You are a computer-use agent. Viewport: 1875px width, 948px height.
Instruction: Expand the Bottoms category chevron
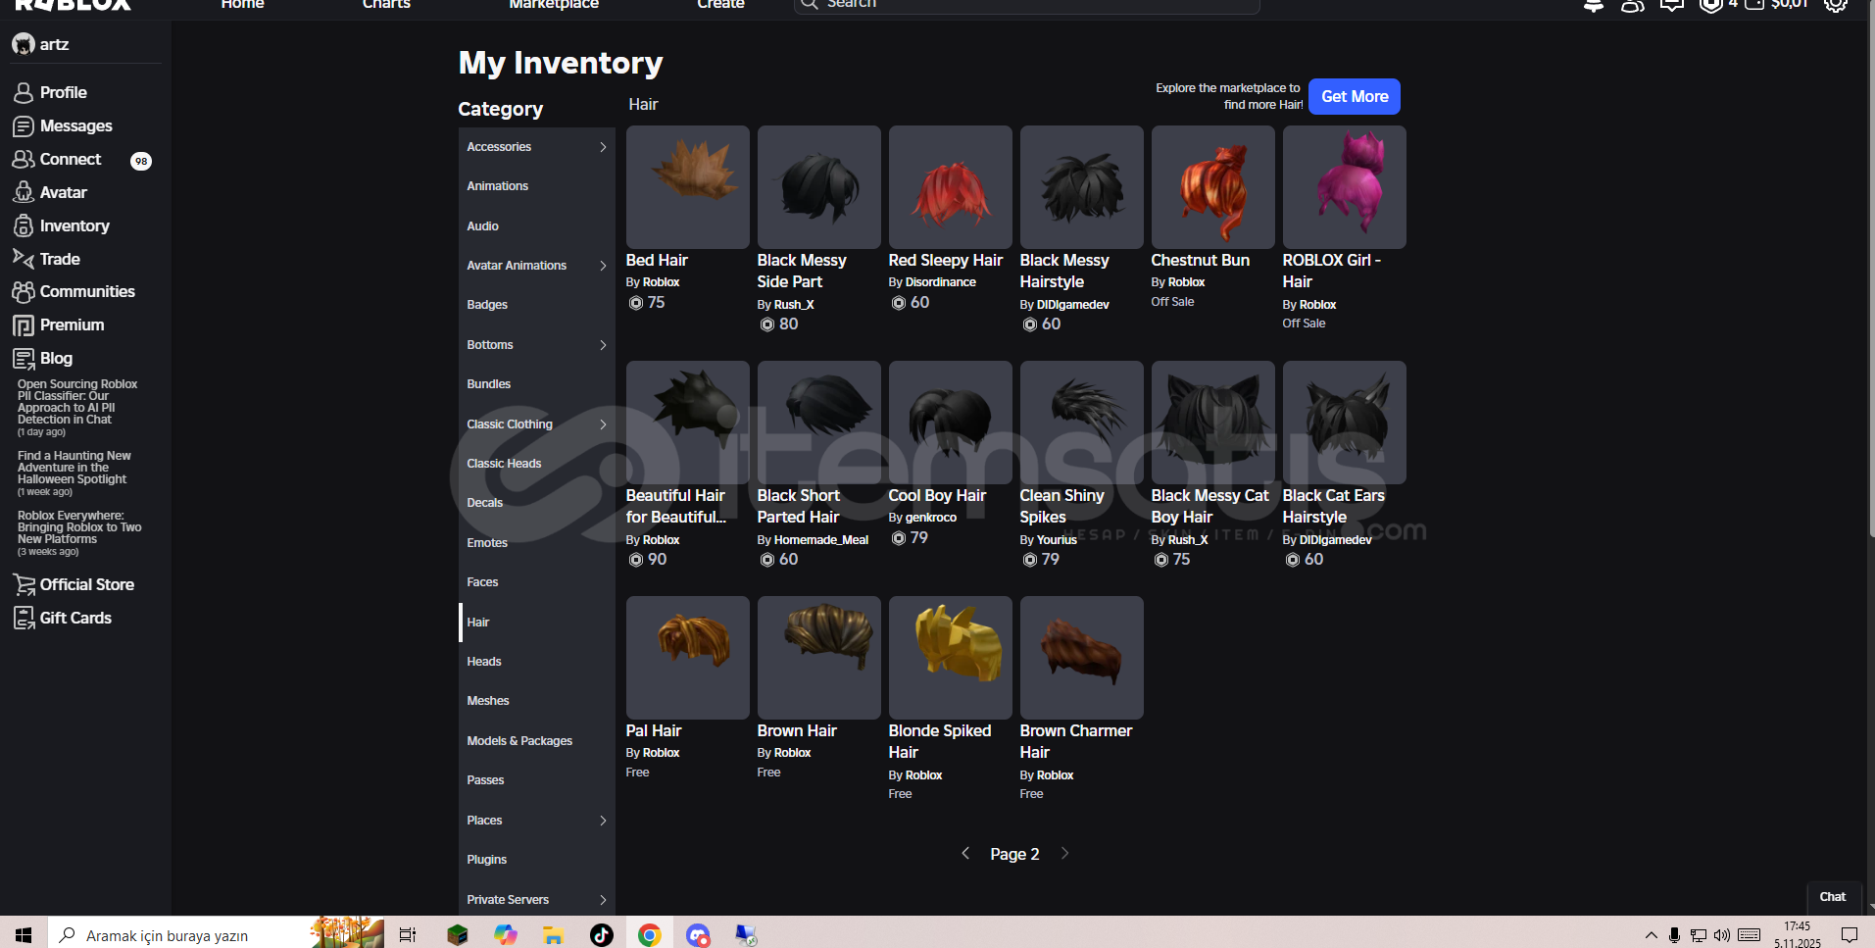click(x=603, y=345)
